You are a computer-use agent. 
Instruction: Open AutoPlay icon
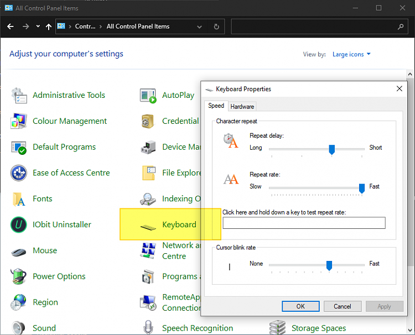148,96
